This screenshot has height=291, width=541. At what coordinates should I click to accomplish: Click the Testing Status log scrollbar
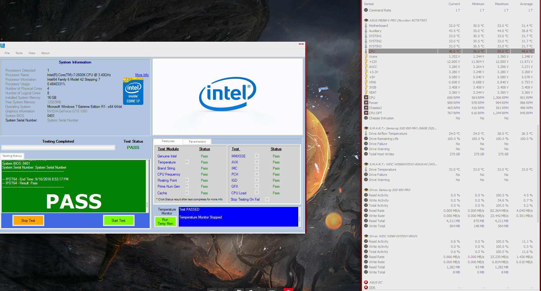(x=147, y=186)
